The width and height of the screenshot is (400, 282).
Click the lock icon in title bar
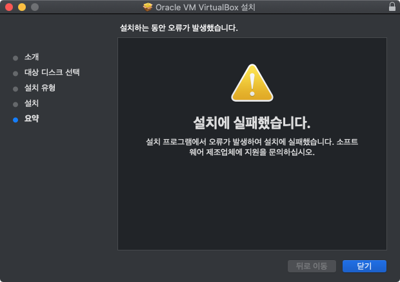392,6
